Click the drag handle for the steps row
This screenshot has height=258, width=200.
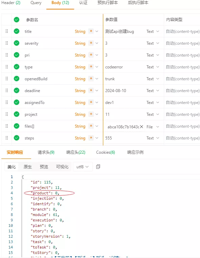(7, 138)
